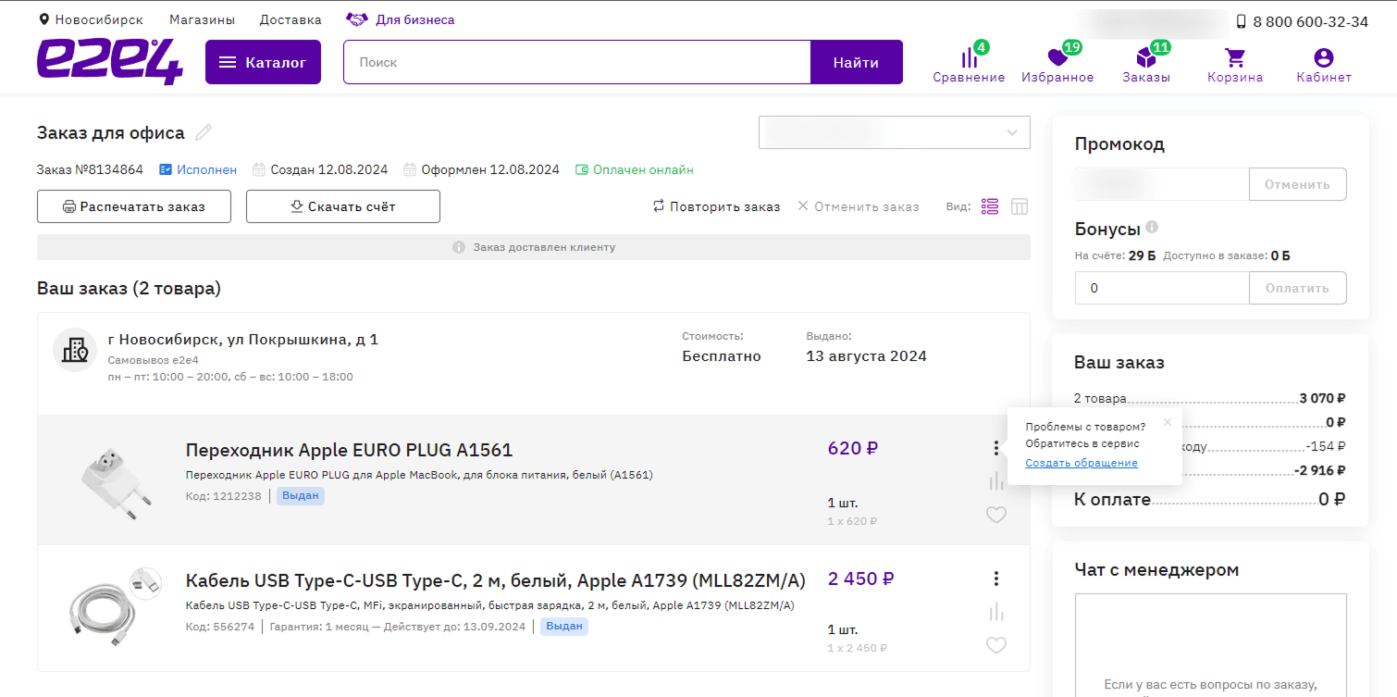Add Кабель USB Type-C to comparison
1397x697 pixels.
(x=996, y=612)
